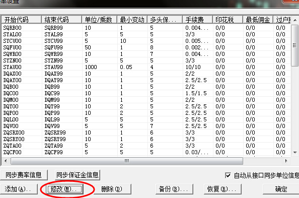This screenshot has width=299, height=198.
Task: Click the 添加(A) button
Action: 19,189
